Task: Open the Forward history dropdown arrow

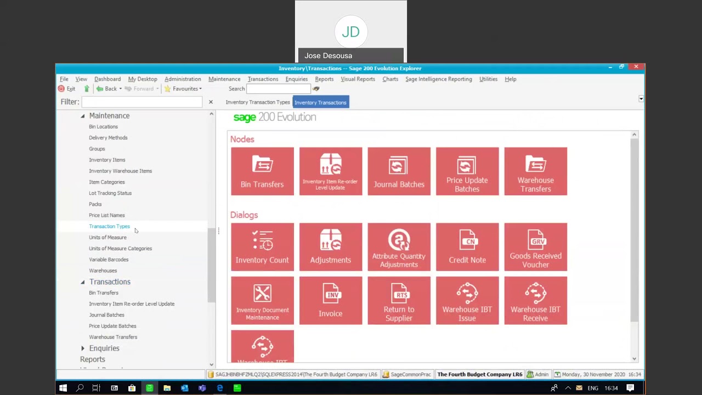Action: (157, 89)
